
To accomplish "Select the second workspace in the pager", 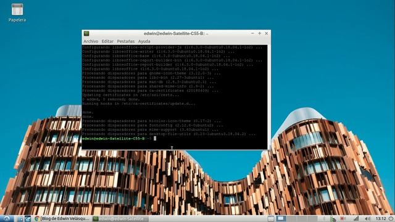I will click(x=292, y=218).
